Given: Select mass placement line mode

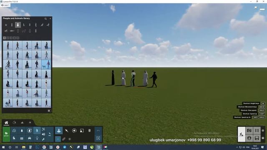Looking at the screenshot, I should (64, 139).
